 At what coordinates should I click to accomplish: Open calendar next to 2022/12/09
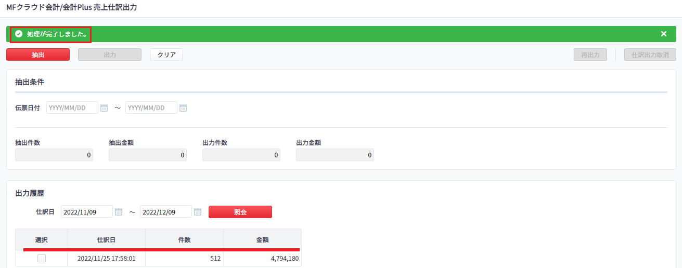pos(198,212)
